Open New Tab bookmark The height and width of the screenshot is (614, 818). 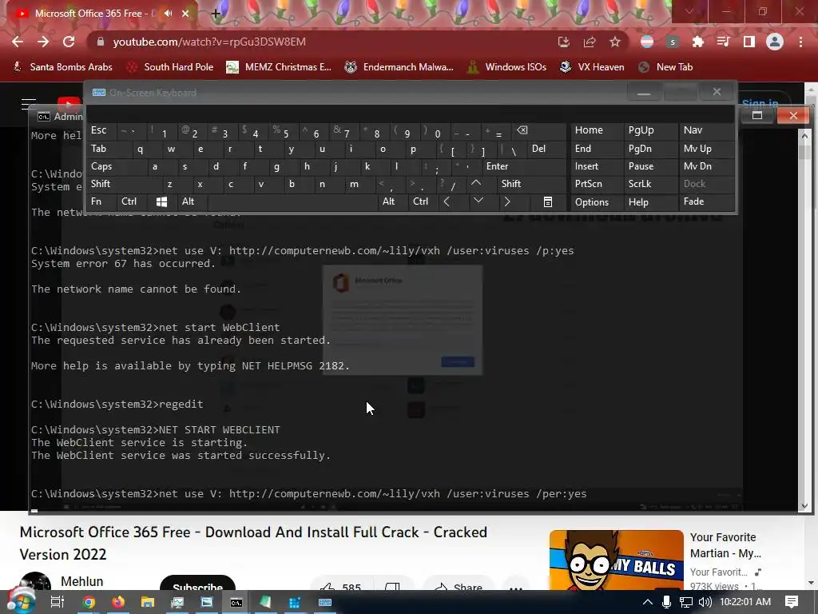tap(665, 67)
